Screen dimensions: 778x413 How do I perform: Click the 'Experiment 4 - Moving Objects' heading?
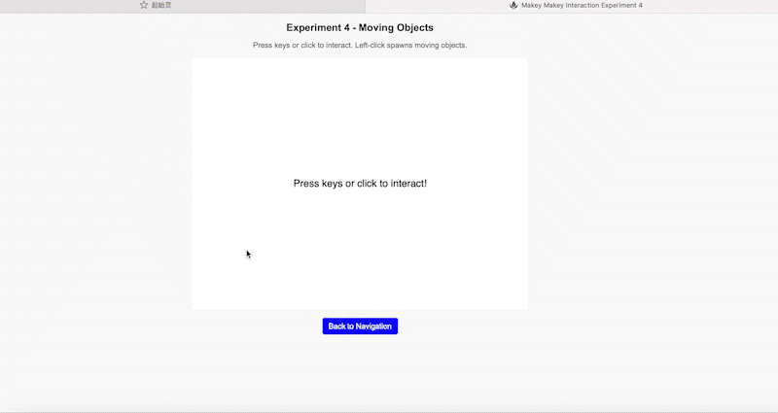point(360,28)
